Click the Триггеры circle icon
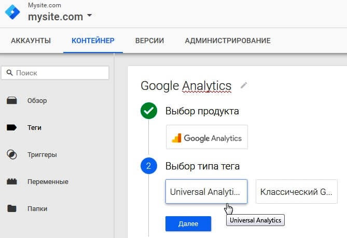Viewport: 347px width, 238px height. coord(12,154)
